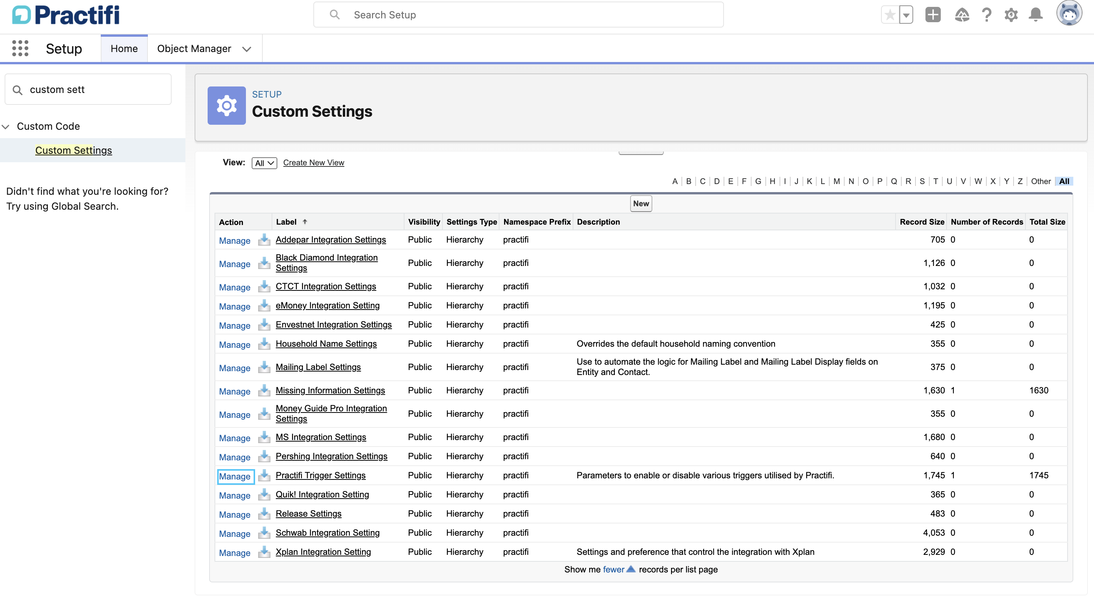The height and width of the screenshot is (600, 1094).
Task: Open the Notifications bell
Action: click(x=1035, y=15)
